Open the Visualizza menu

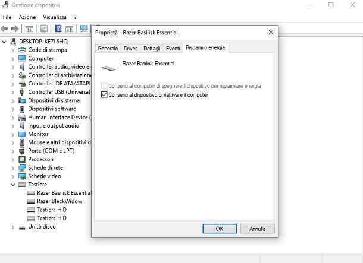(x=55, y=17)
